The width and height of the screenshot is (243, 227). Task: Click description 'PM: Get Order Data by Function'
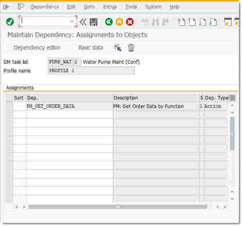148,106
